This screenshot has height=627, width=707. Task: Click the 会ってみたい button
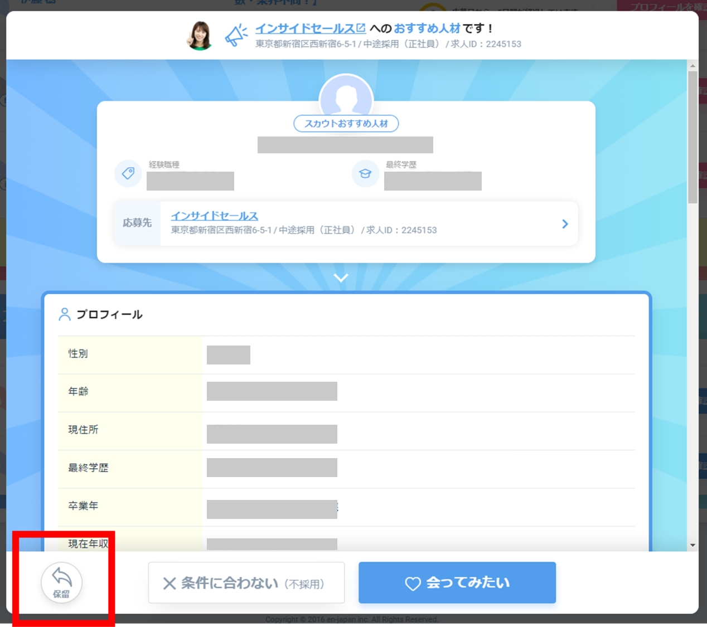pos(457,583)
